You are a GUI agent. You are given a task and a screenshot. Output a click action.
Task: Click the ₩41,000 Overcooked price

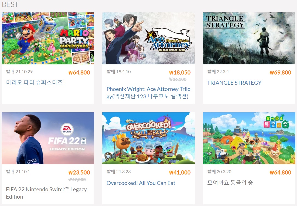point(180,172)
